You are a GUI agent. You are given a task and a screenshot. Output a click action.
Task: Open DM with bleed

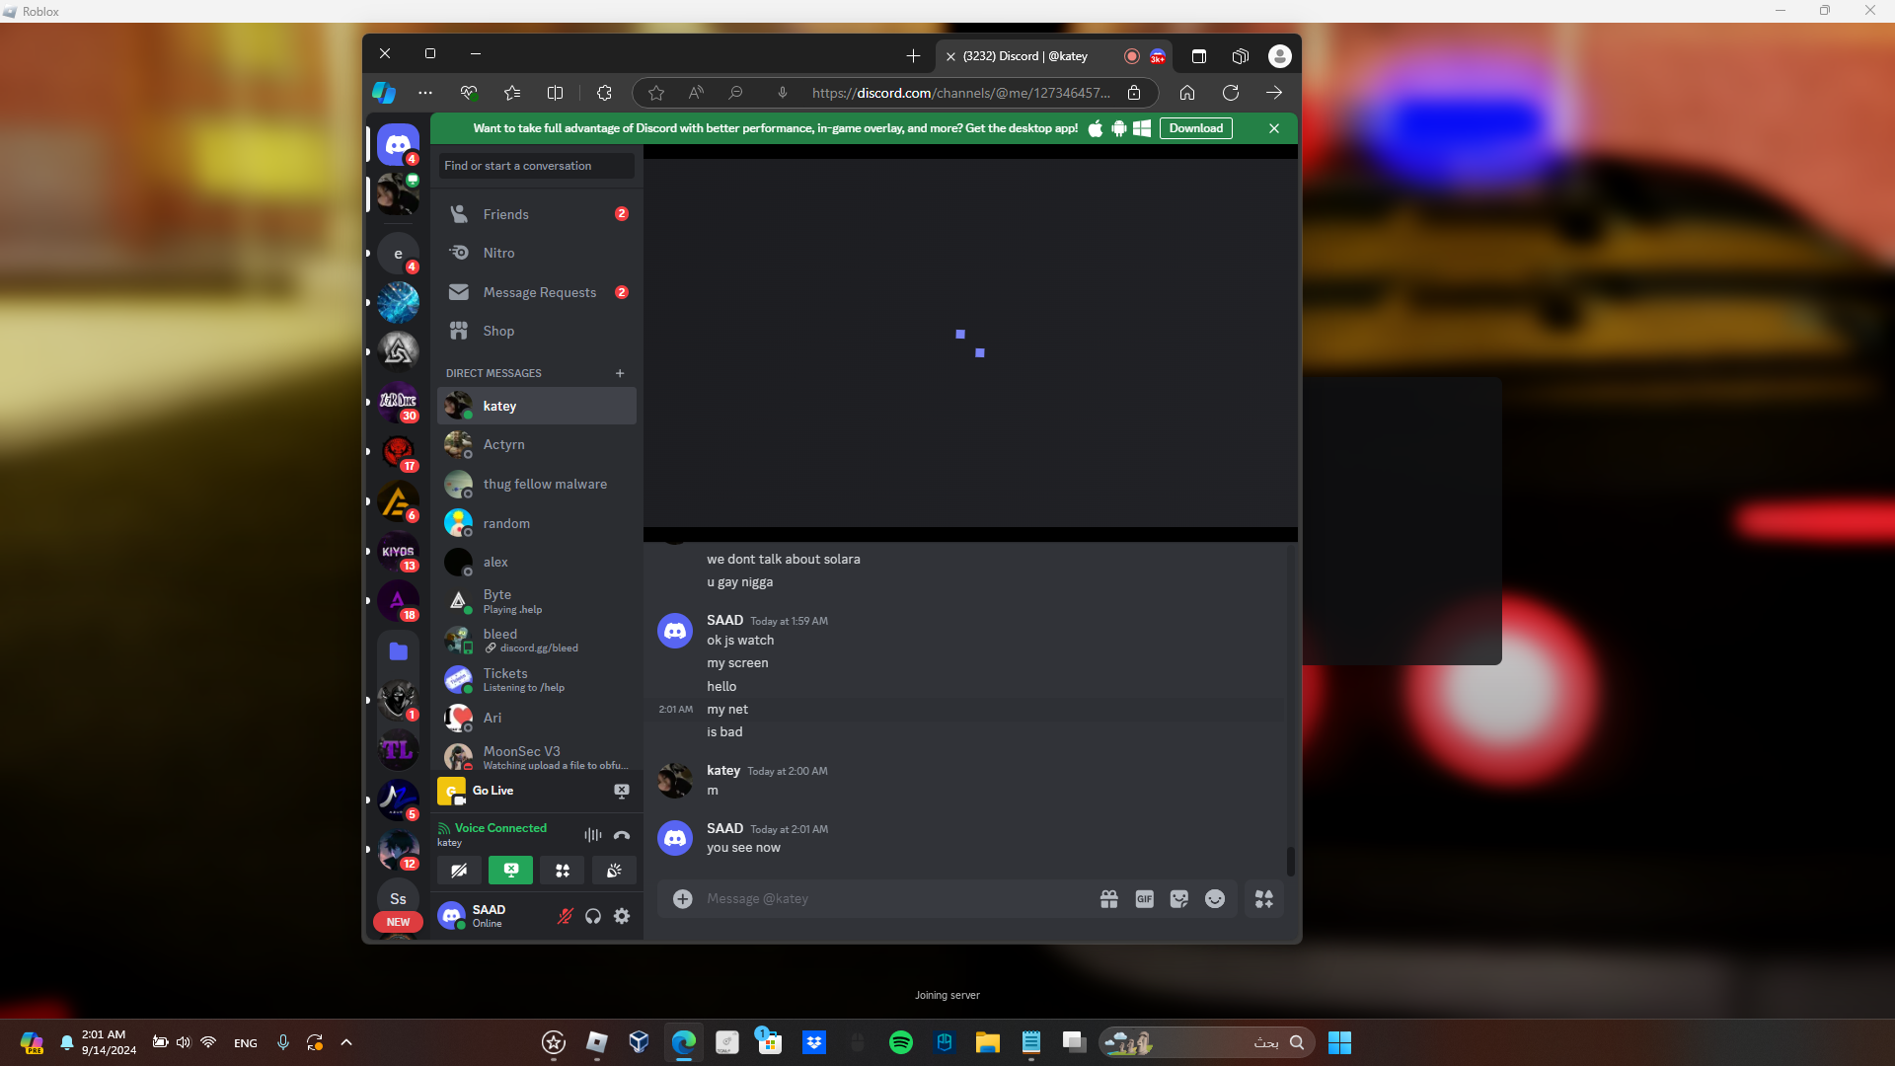point(537,641)
